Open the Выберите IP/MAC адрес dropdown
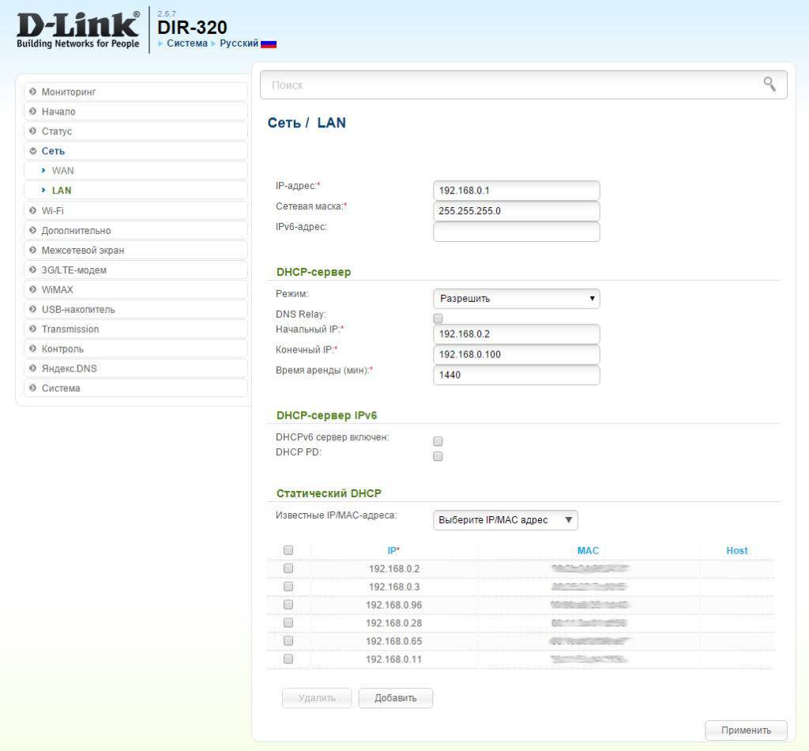 [506, 519]
